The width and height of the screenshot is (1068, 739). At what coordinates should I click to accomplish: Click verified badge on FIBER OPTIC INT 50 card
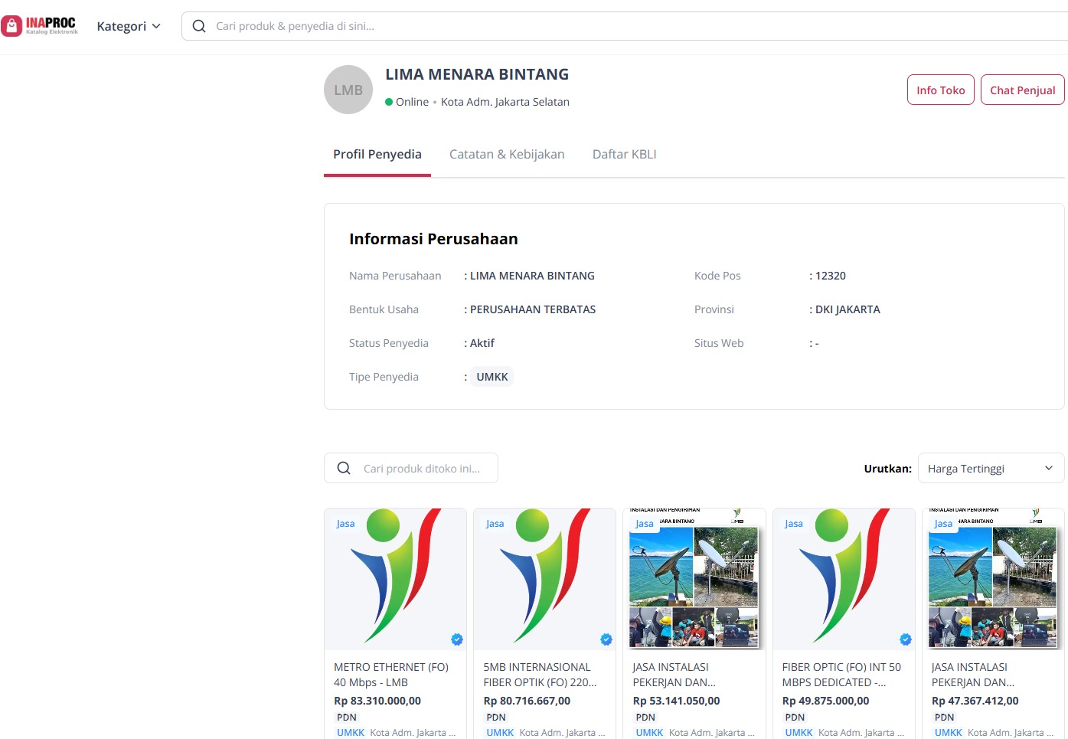pos(906,639)
